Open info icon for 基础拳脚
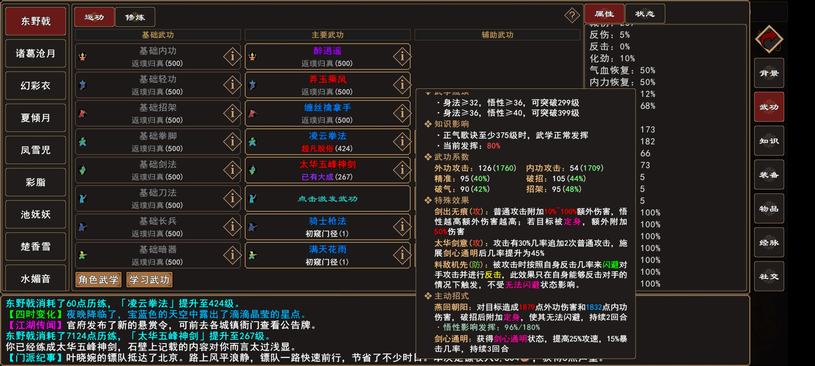This screenshot has width=815, height=366. (232, 141)
